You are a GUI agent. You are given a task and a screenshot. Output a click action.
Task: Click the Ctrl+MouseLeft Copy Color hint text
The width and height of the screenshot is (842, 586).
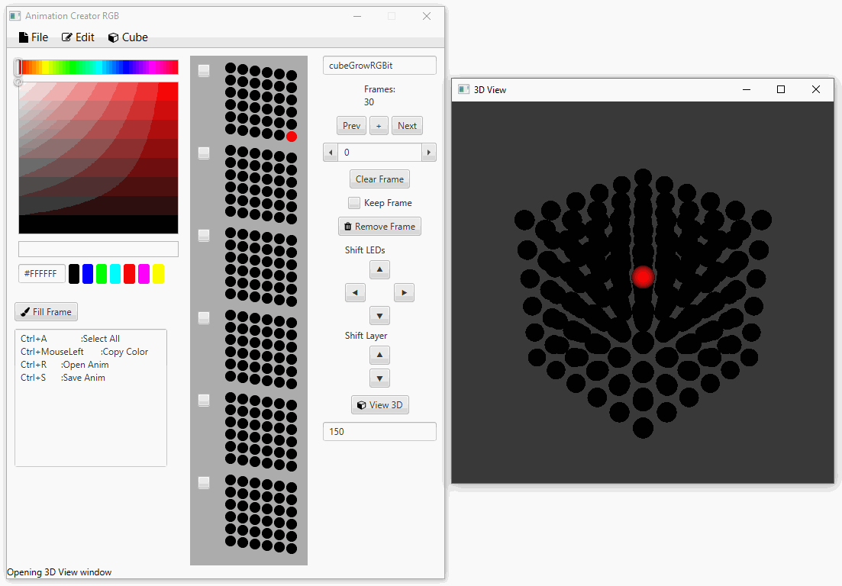(x=84, y=352)
